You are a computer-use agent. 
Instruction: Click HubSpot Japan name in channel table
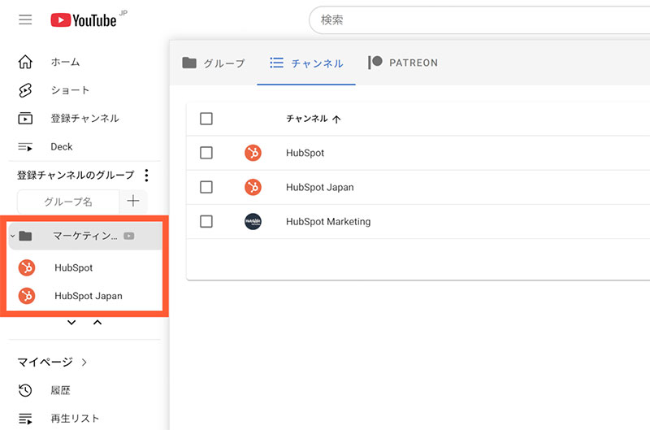coord(319,188)
